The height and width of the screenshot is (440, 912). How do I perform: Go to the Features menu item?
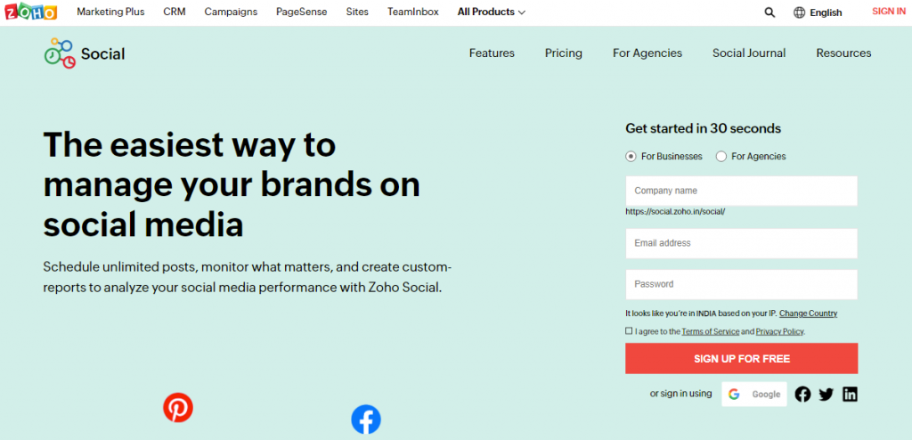coord(492,53)
